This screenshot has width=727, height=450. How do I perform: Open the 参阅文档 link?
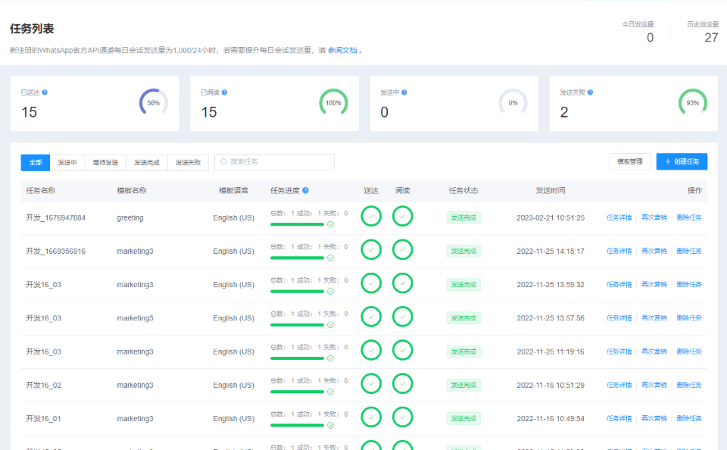coord(342,51)
